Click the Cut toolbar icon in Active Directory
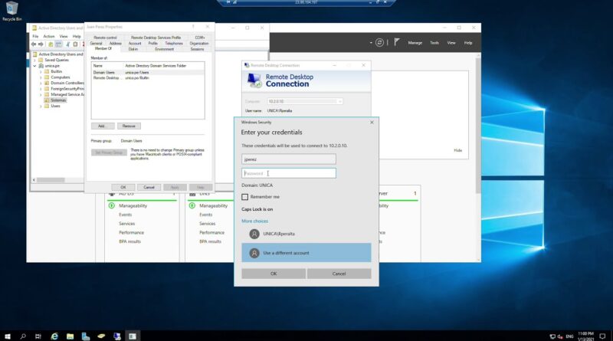Viewport: 613px width, 341px height. [67, 44]
